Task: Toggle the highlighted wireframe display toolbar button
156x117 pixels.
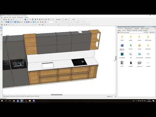Action: (11, 22)
